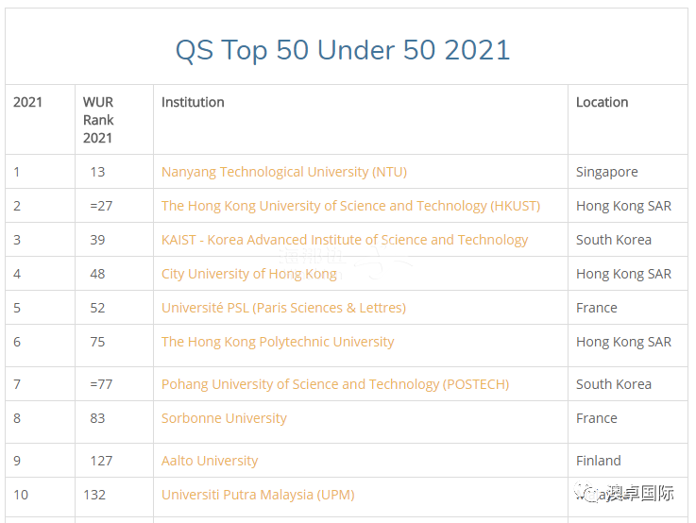
Task: Click WUR rank =77 cell
Action: coord(101,384)
